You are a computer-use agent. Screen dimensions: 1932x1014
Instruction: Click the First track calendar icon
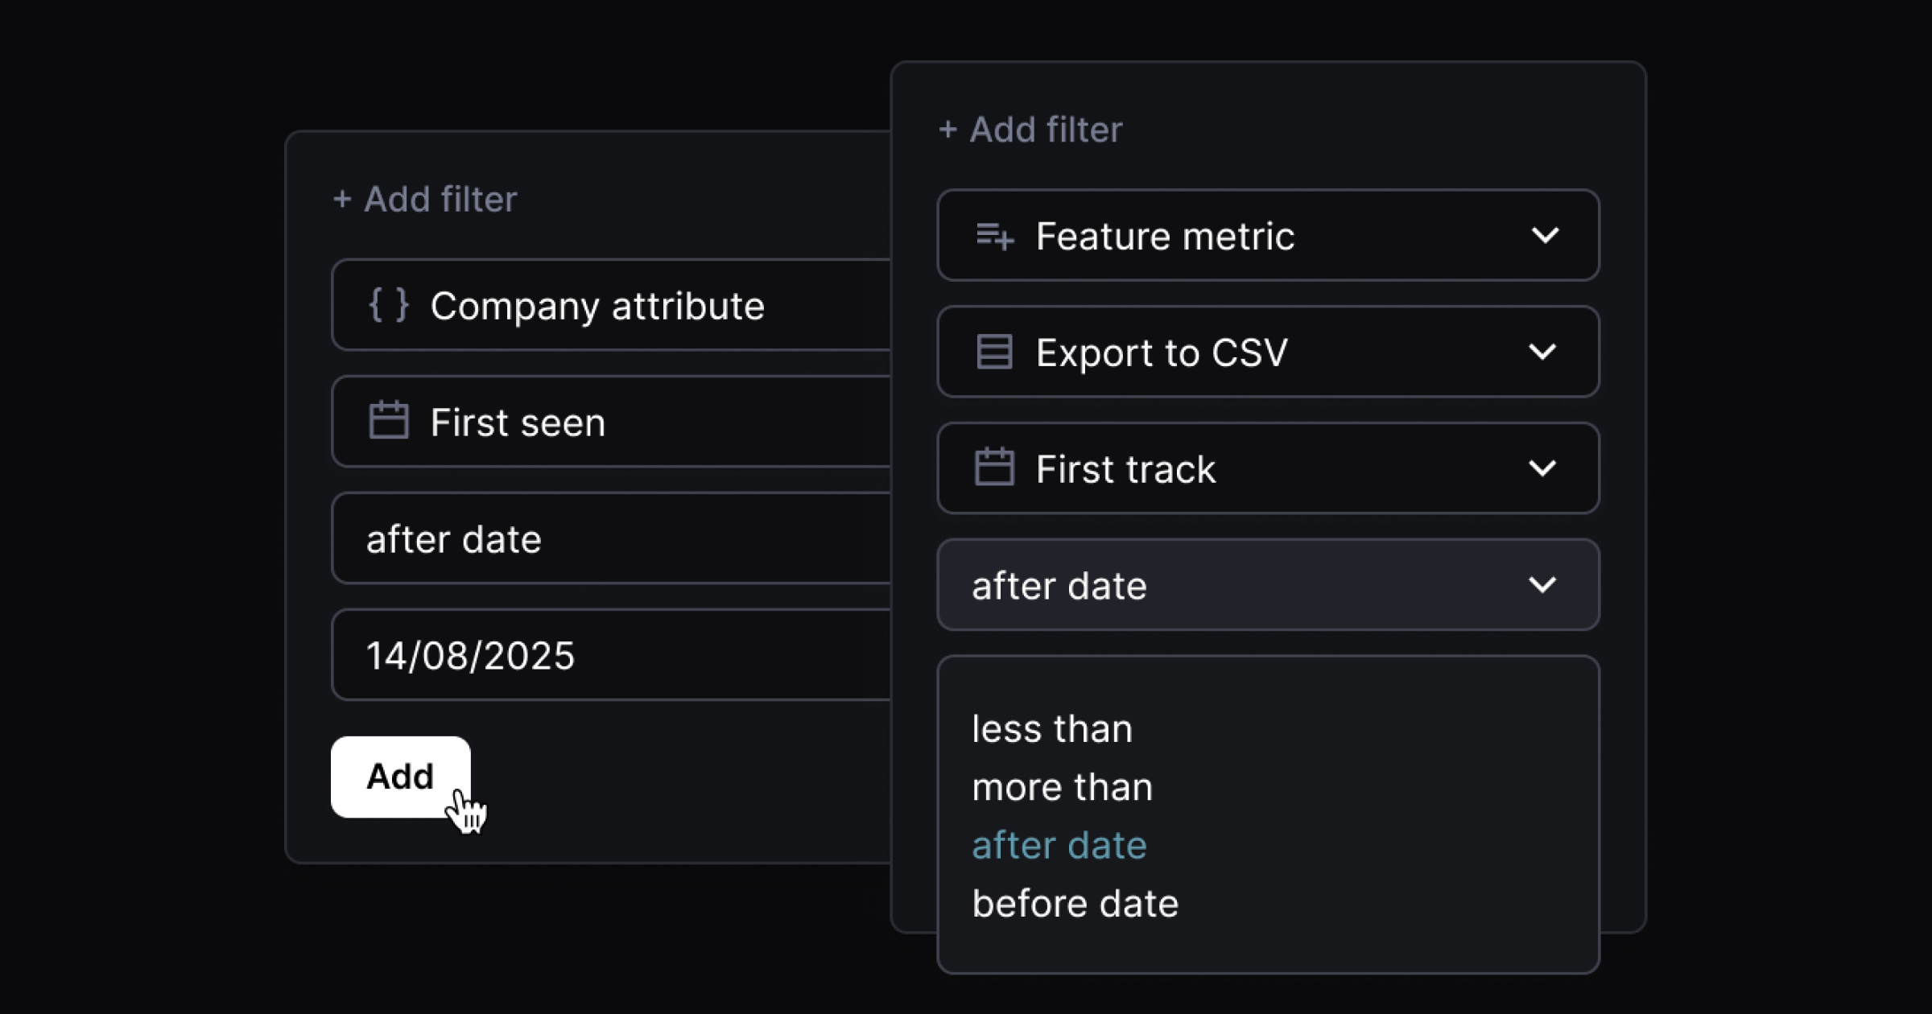tap(994, 468)
